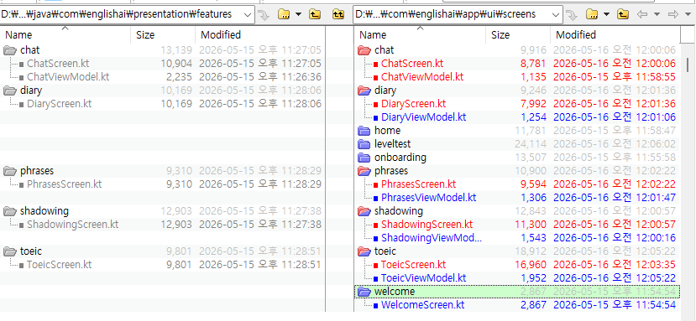Viewport: 696px width, 321px height.
Task: Open the right browse folder history arrow
Action: tap(606, 14)
